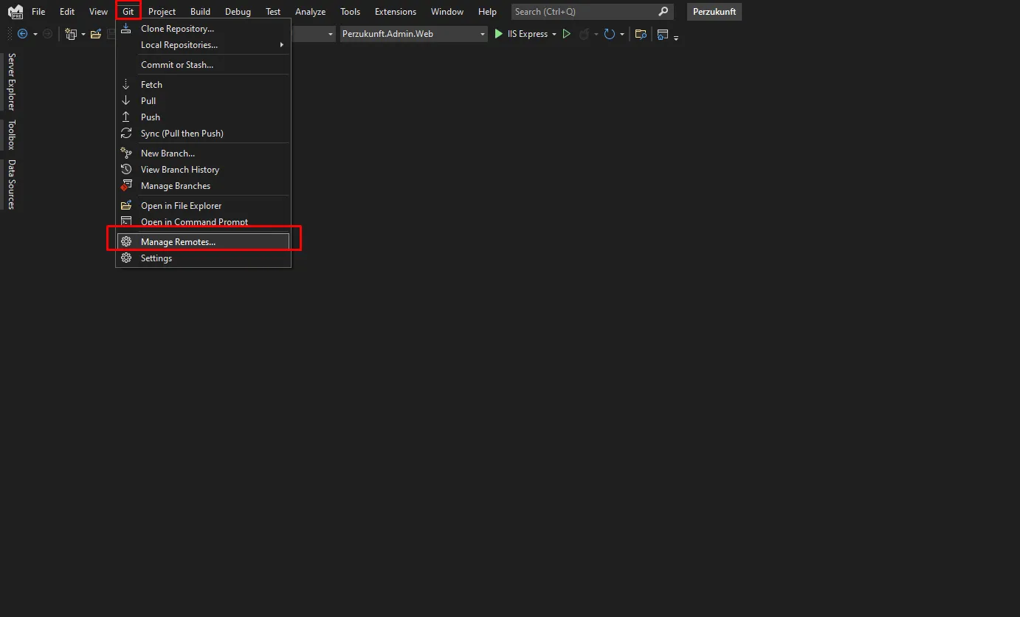Click the Find in Files folder-search icon
This screenshot has width=1020, height=617.
click(641, 34)
